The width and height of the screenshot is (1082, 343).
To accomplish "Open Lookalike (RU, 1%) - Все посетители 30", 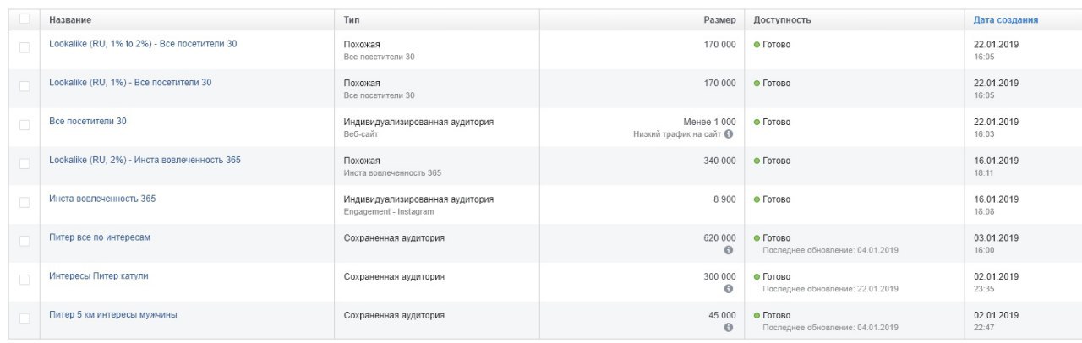I will (x=130, y=83).
